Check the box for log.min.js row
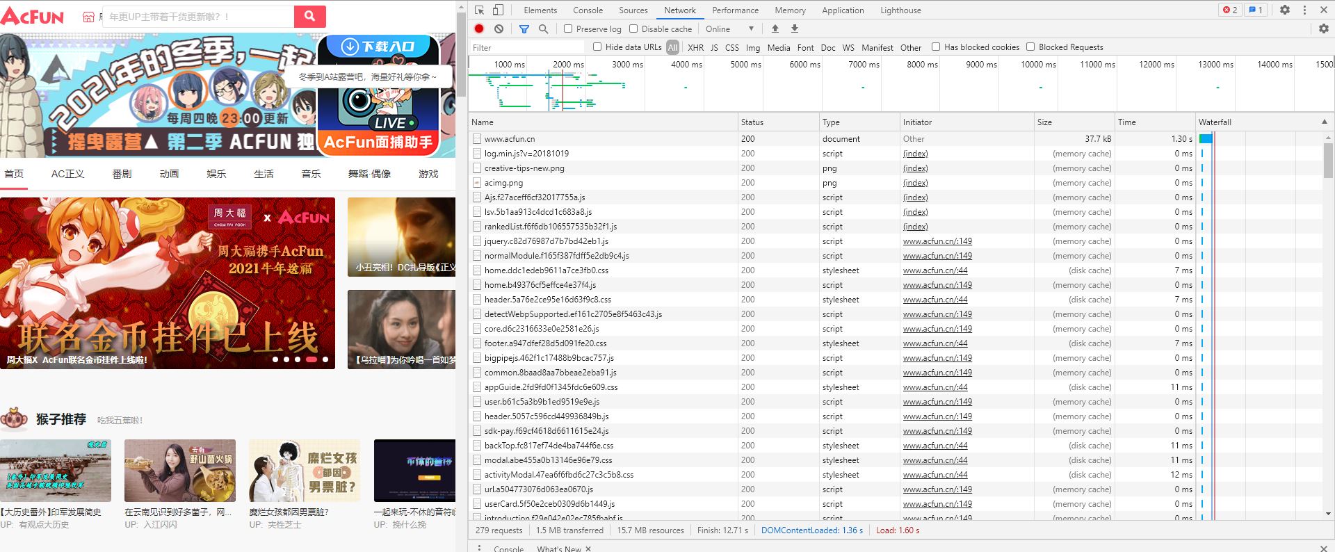The width and height of the screenshot is (1335, 552). click(477, 154)
